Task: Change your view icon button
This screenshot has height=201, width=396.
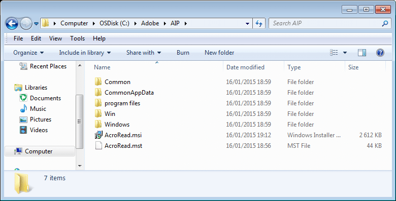Action: (334, 52)
